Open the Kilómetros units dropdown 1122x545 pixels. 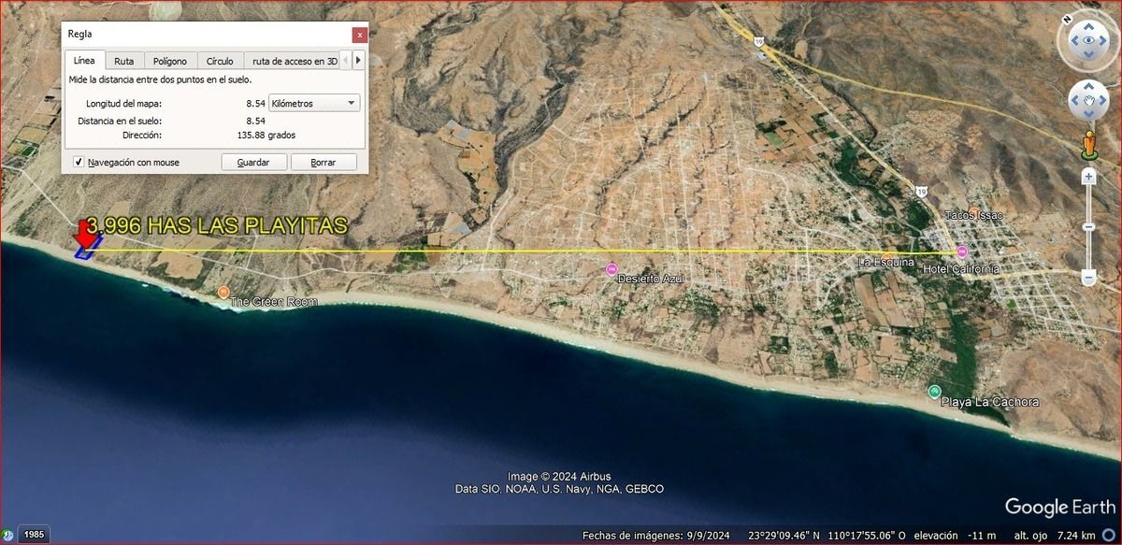(x=314, y=103)
